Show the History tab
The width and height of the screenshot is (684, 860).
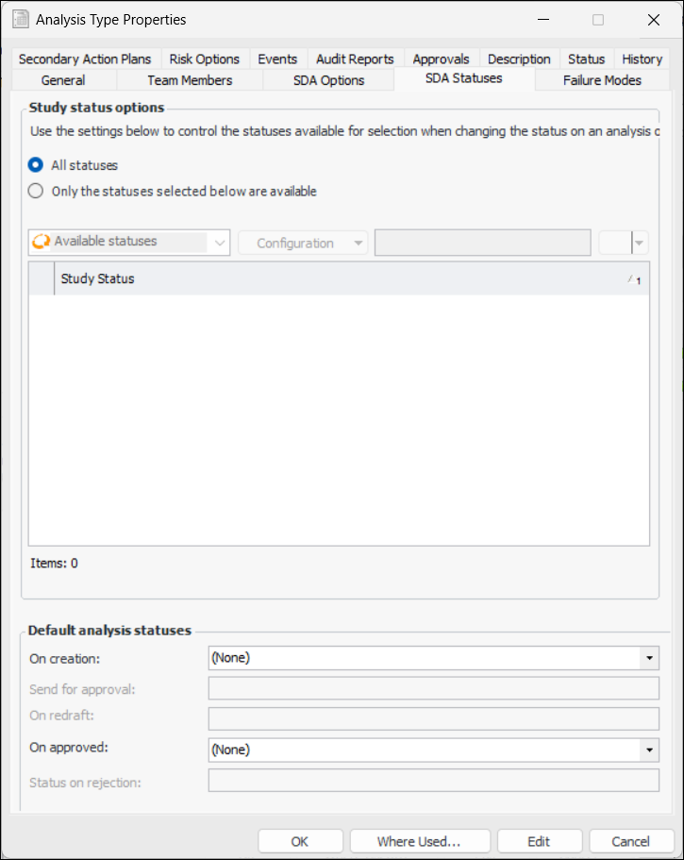[x=642, y=59]
